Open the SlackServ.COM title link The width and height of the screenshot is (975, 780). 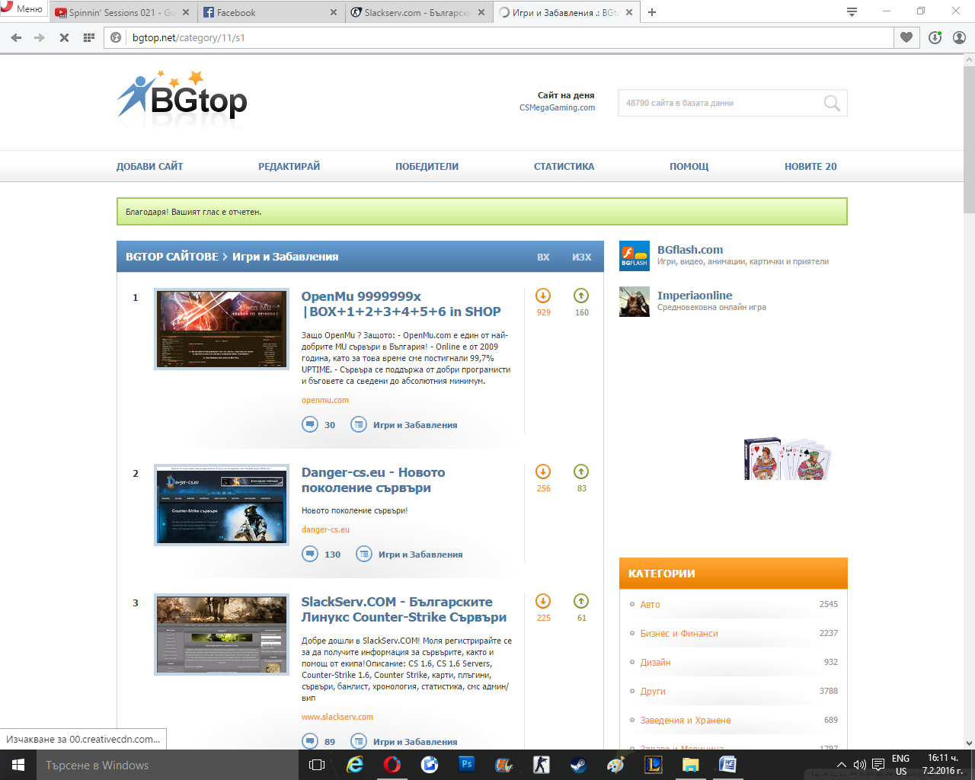coord(404,609)
